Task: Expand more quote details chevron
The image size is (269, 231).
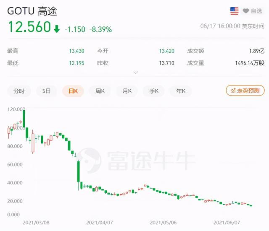Action: click(x=136, y=73)
